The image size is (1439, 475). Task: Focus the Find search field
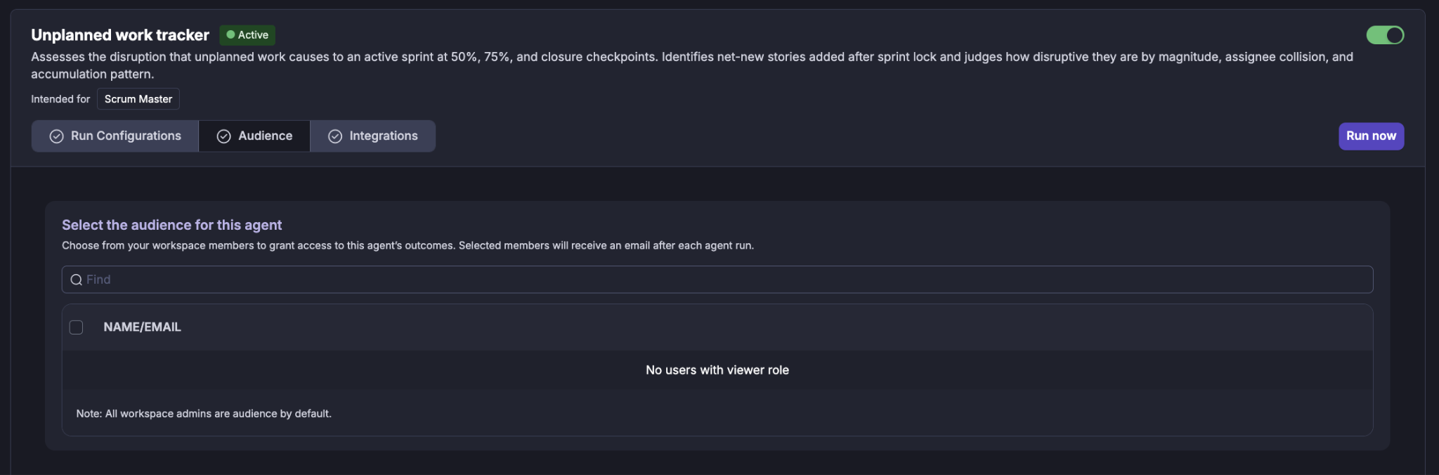717,280
